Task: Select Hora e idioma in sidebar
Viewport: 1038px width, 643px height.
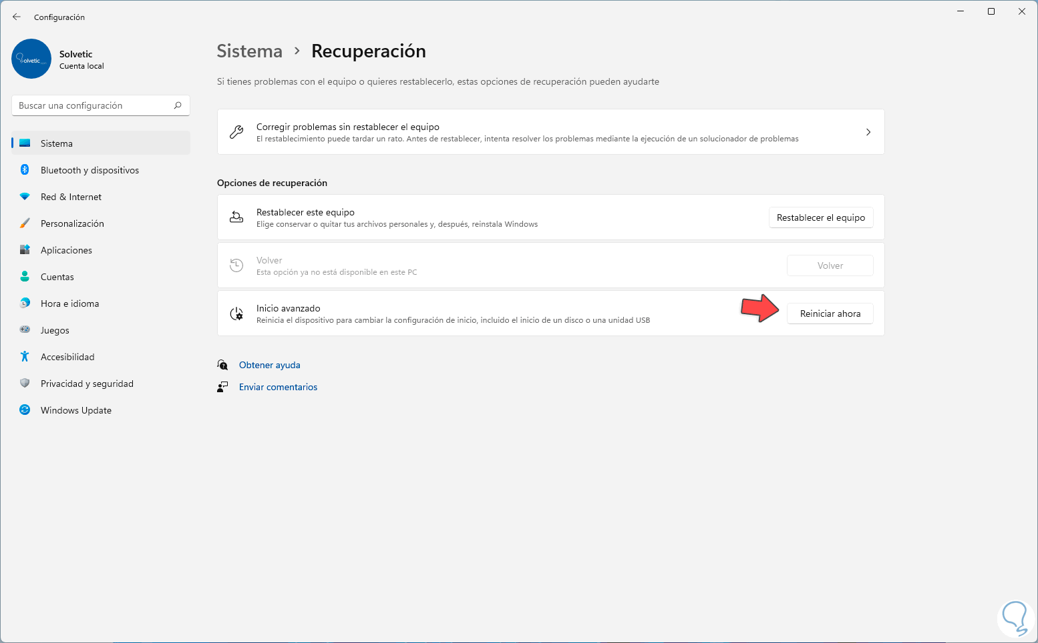Action: tap(69, 303)
